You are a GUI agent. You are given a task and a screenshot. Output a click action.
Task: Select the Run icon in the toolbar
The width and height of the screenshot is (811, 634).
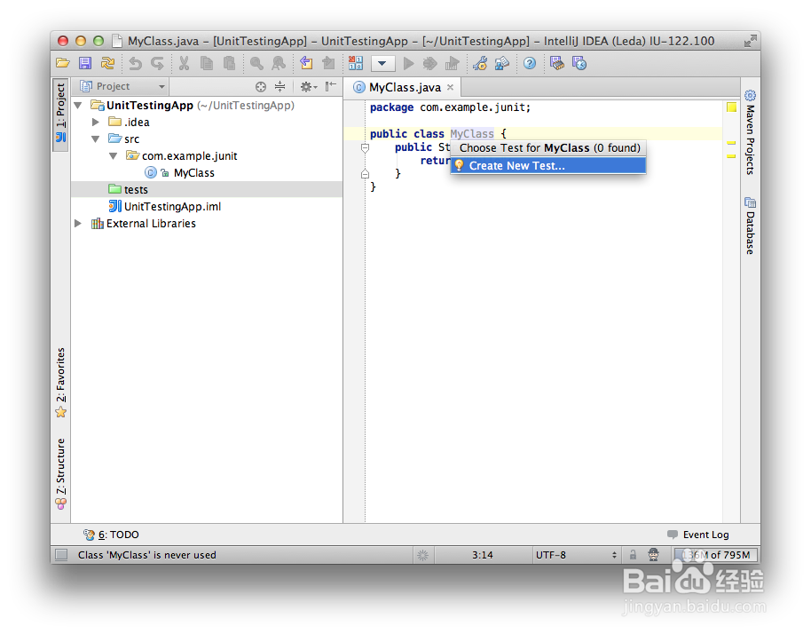[x=407, y=63]
